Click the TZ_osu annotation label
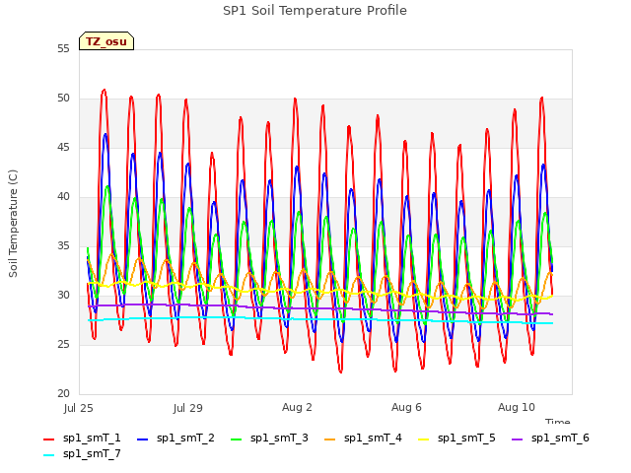Screen dimensions: 631x473 tap(106, 41)
